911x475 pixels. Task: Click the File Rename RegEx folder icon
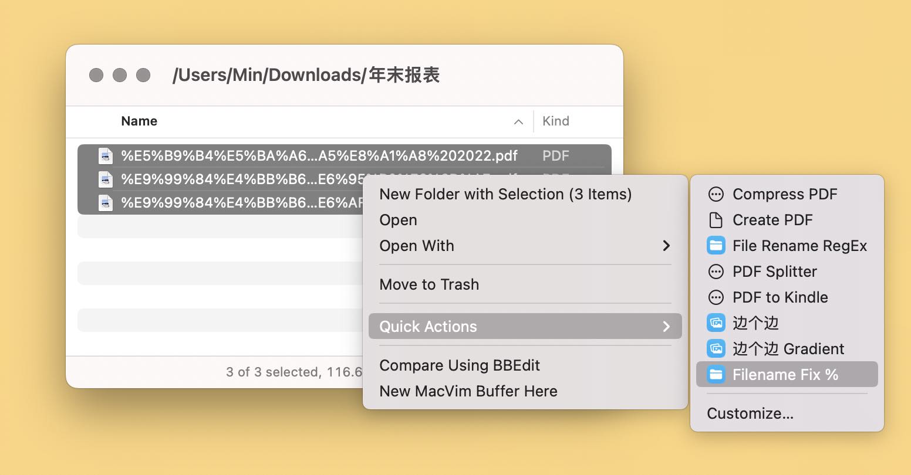pos(716,246)
